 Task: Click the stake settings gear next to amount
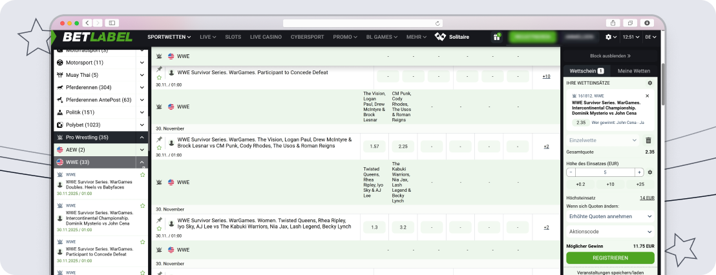(649, 172)
